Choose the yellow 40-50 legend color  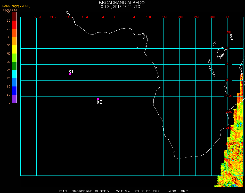point(14,49)
